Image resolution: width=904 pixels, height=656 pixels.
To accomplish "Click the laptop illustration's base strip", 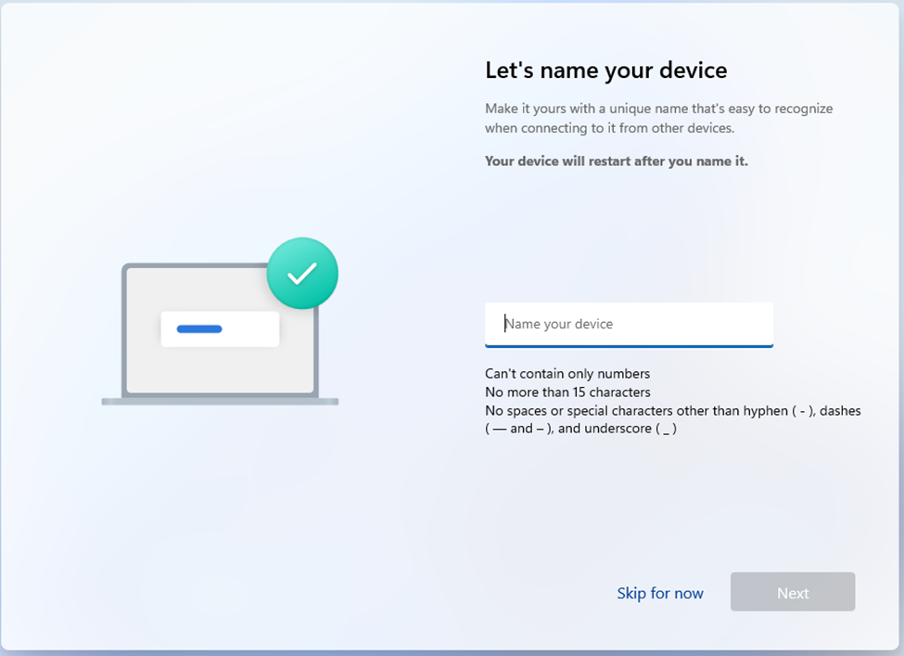I will [220, 402].
